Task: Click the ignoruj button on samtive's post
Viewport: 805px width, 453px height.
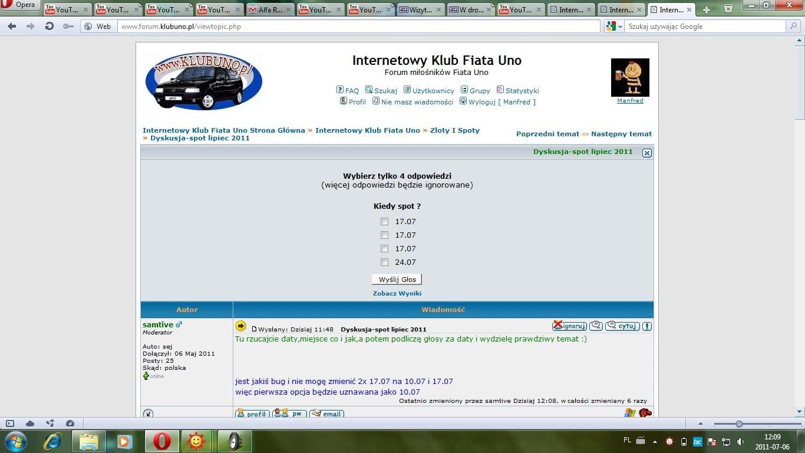Action: click(x=569, y=326)
